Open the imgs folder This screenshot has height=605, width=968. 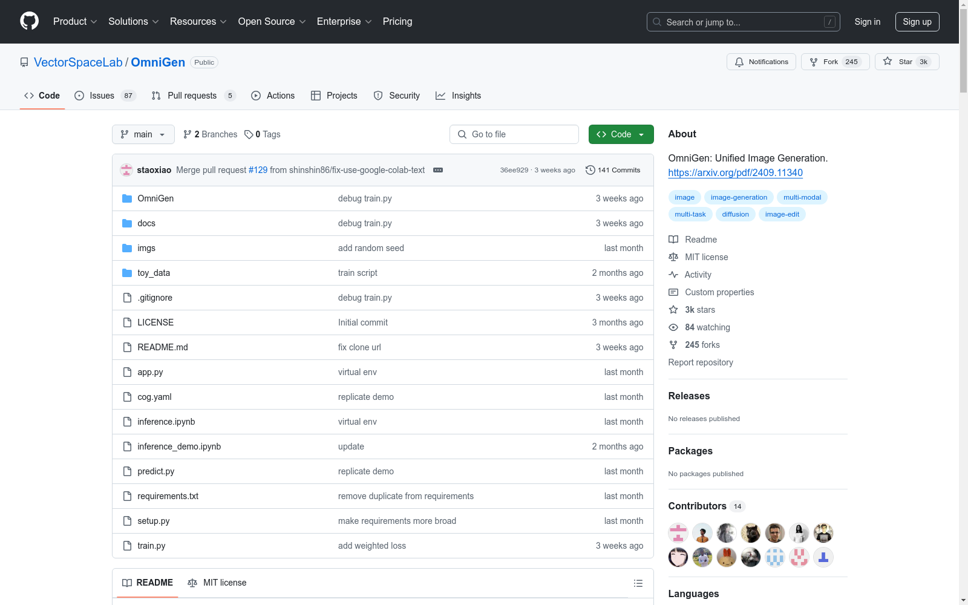[146, 248]
